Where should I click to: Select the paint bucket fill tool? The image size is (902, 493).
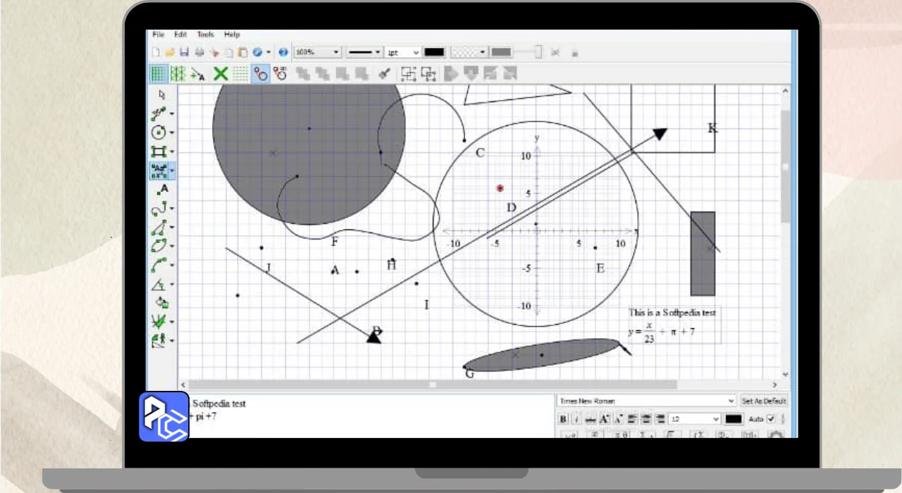pos(162,302)
